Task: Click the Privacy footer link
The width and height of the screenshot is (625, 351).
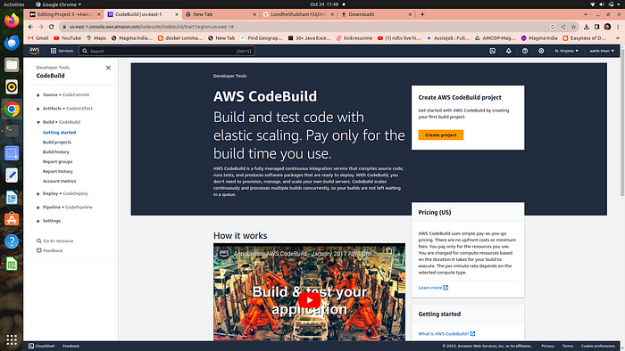Action: point(547,346)
